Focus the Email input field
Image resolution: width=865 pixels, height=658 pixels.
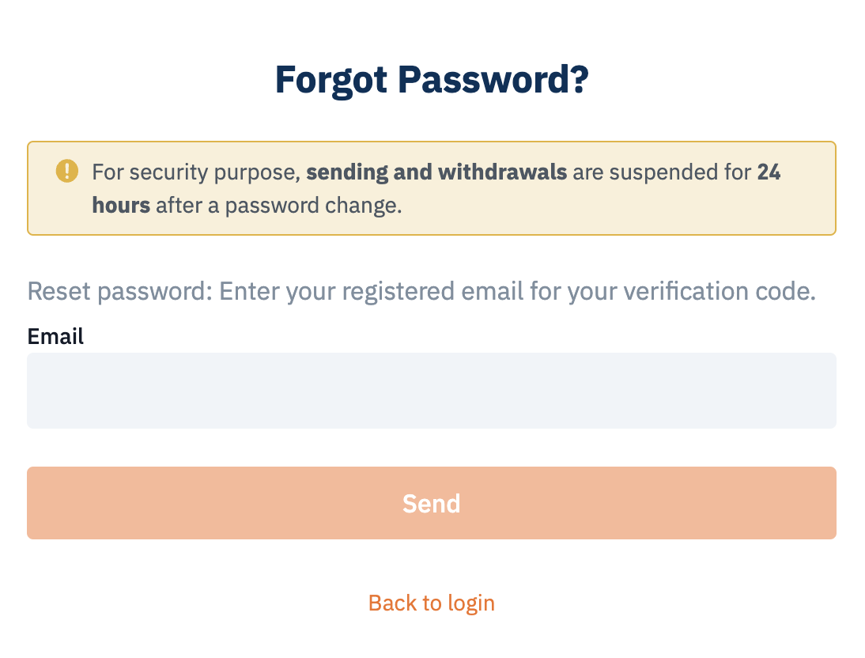coord(432,390)
